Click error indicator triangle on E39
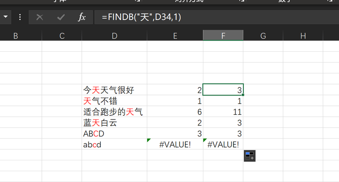Viewport: 339px width, 182px height. [149, 140]
